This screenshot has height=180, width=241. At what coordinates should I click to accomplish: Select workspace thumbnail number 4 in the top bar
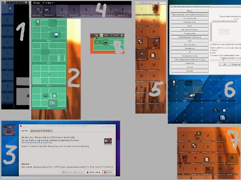pos(74,11)
